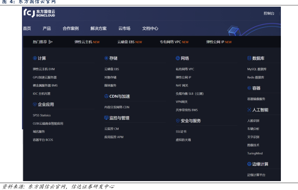This screenshot has height=190, width=298.
Task: Open MySQL 数据库 product link
Action: point(257,69)
